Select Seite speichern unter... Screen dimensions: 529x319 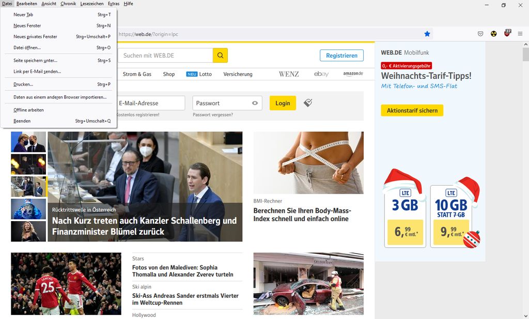tap(59, 61)
